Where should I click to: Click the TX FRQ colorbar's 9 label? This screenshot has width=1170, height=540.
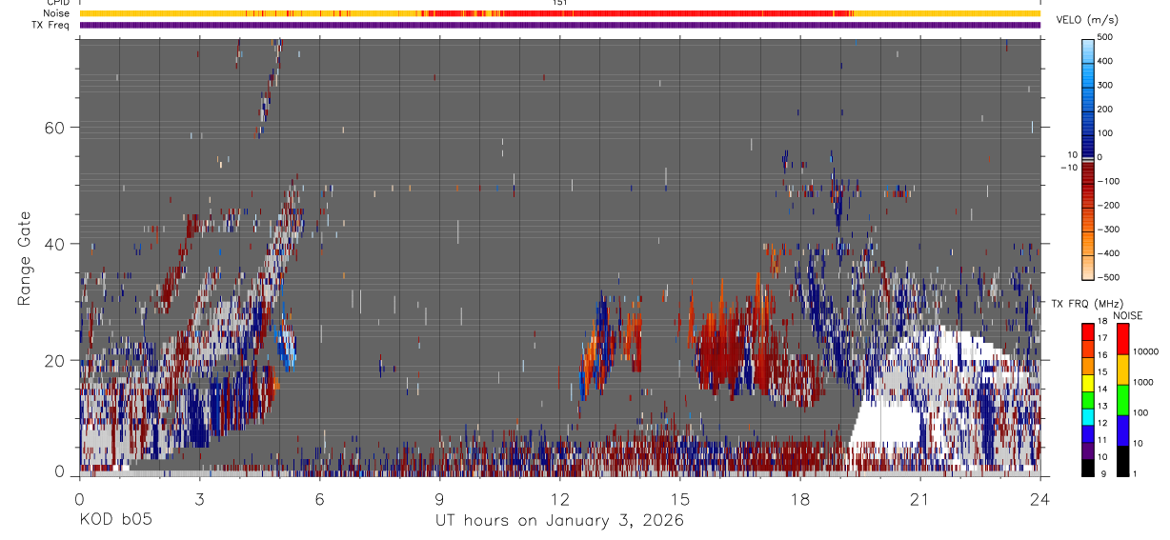(1101, 473)
